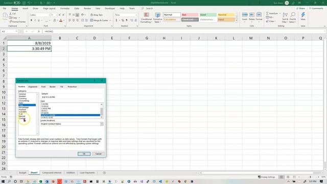
Task: Select the General category in list
Action: pyautogui.click(x=22, y=94)
